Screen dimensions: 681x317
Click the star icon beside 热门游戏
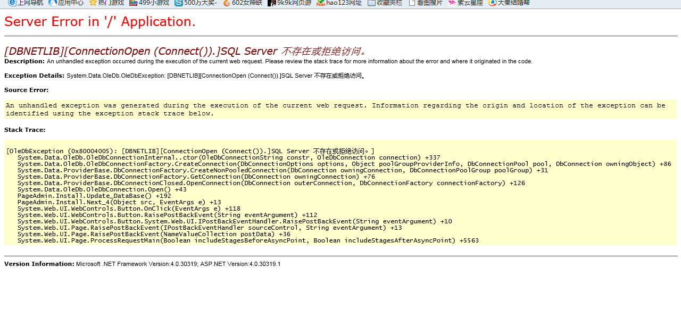(93, 3)
